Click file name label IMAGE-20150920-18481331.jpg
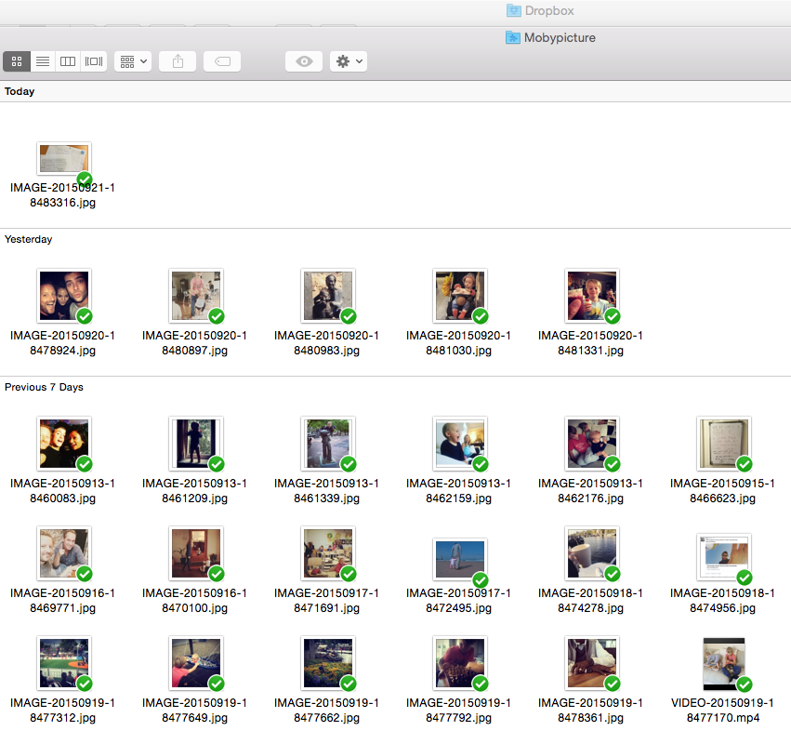The width and height of the screenshot is (791, 731). pos(591,343)
